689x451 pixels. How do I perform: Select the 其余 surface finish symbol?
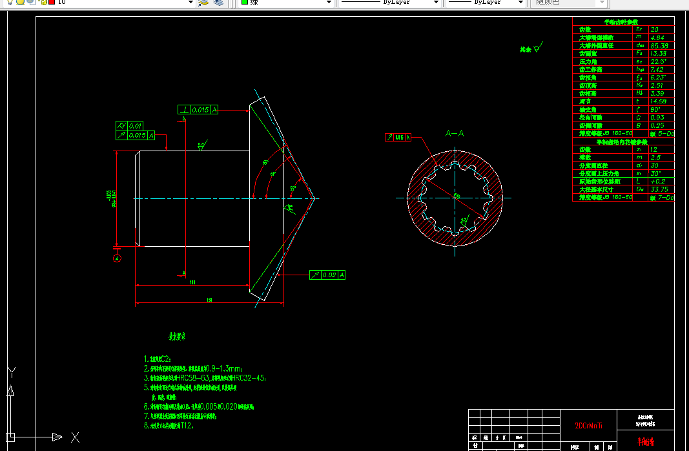click(531, 48)
